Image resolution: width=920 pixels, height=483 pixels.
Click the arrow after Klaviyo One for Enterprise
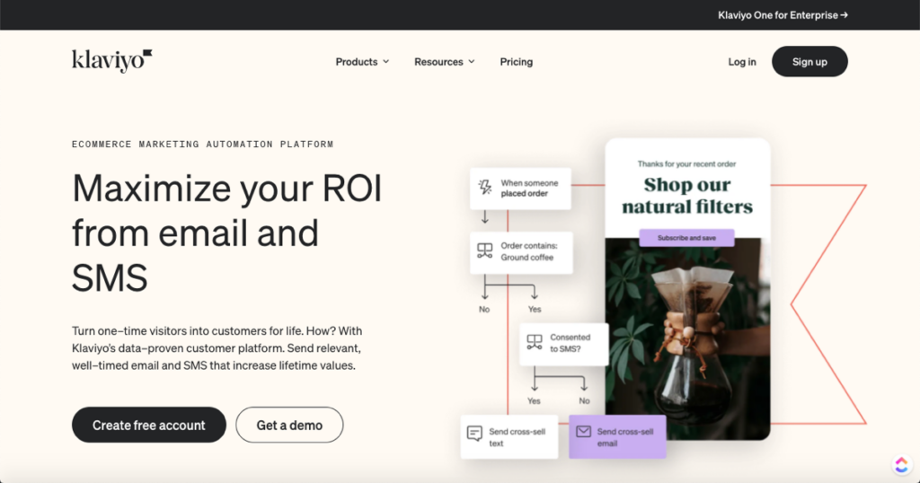click(x=844, y=15)
